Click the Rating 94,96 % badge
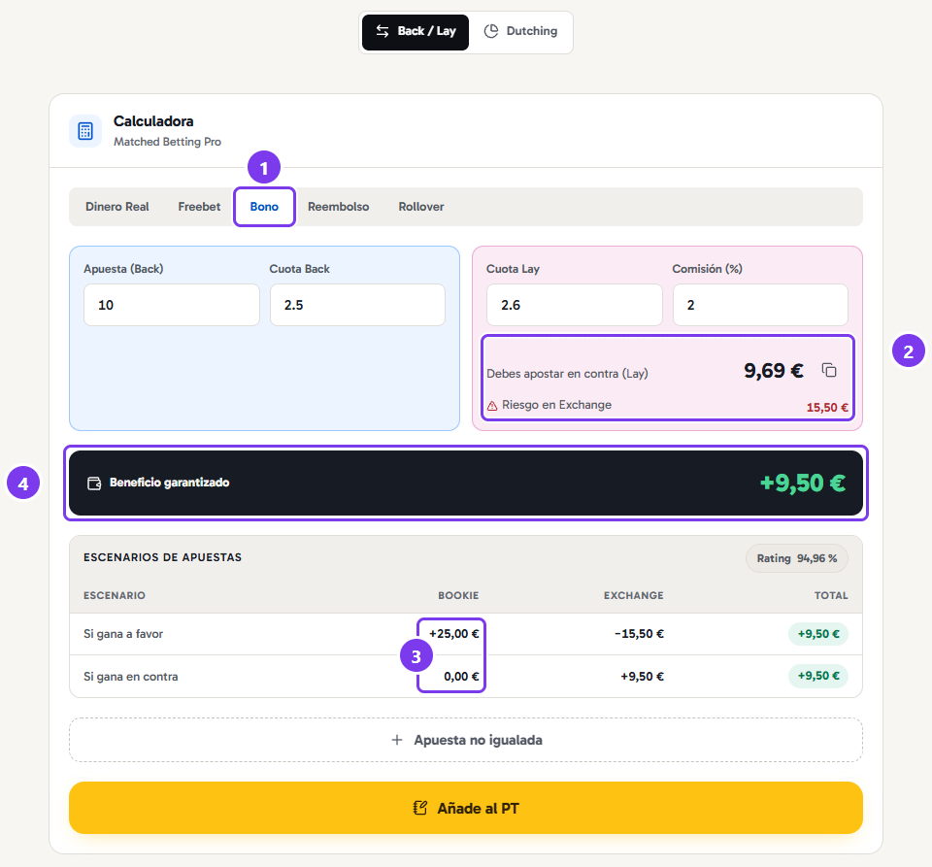932x867 pixels. [797, 558]
